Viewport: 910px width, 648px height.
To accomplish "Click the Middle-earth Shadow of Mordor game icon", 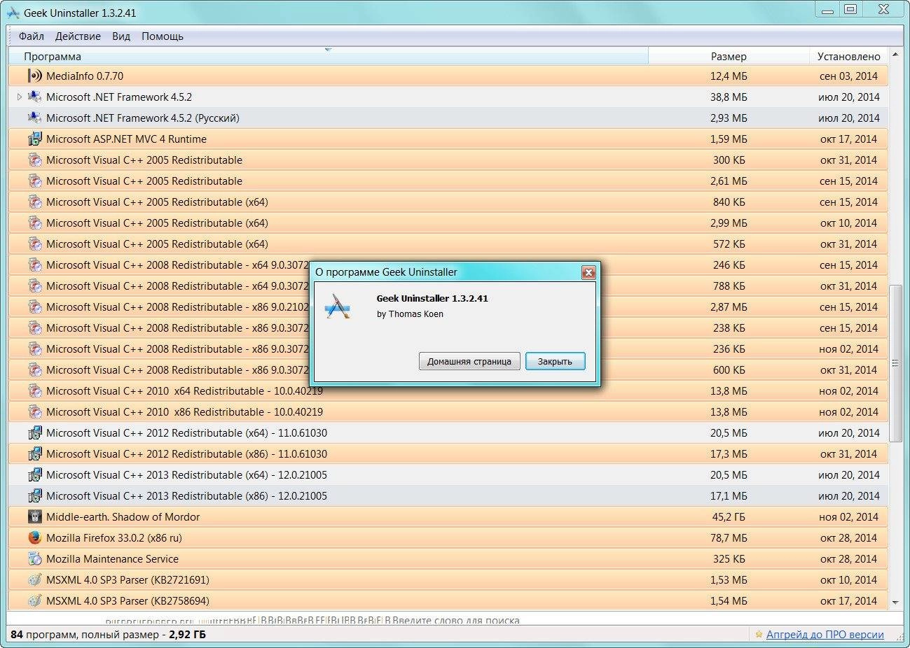I will point(34,516).
